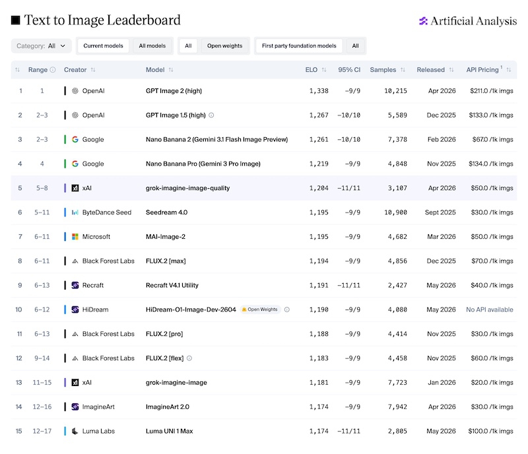Click the Luma Labs logo
This screenshot has height=454, width=528.
(75, 431)
